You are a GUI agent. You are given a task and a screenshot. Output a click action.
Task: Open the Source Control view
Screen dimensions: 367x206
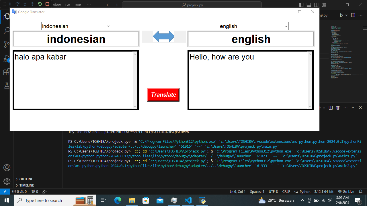[7, 44]
